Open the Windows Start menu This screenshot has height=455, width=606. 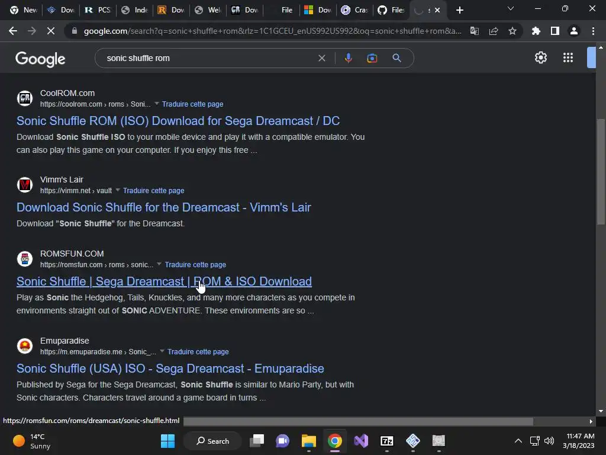click(167, 441)
